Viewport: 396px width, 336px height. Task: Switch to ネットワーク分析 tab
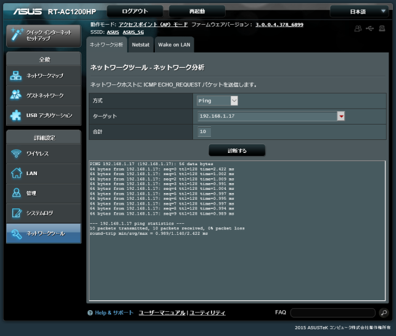tap(106, 44)
